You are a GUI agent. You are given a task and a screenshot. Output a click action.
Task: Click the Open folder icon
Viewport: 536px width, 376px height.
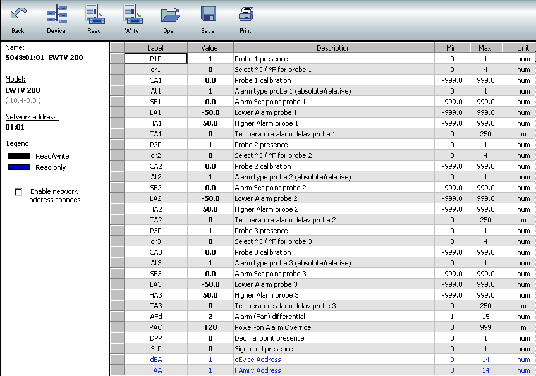(170, 15)
